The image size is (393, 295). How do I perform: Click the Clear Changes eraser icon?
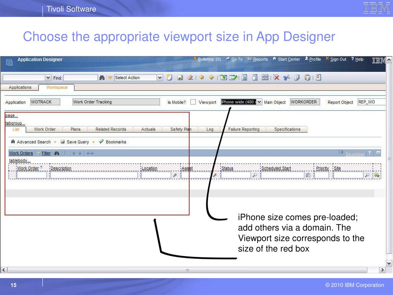point(190,78)
